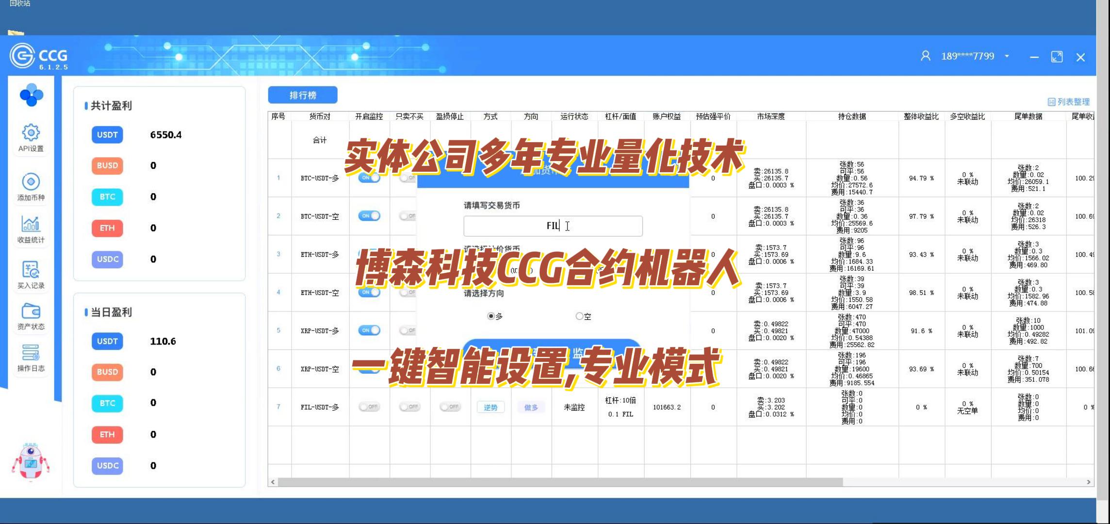Click the blue clover home icon
Viewport: 1110px width, 524px height.
[31, 95]
